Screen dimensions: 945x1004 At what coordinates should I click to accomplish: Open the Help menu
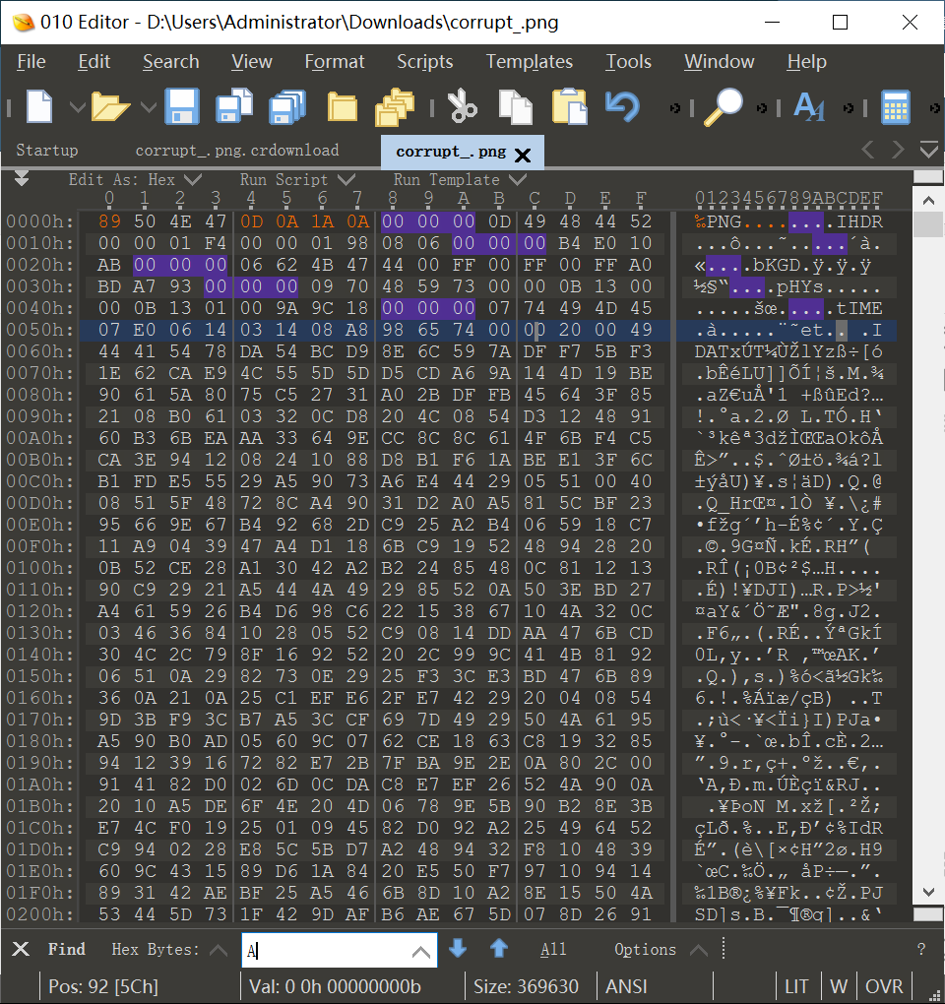pyautogui.click(x=807, y=61)
